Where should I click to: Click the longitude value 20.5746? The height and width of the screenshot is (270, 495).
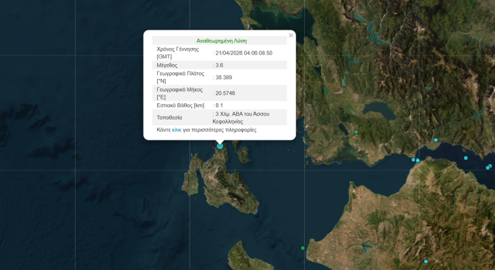pos(225,93)
